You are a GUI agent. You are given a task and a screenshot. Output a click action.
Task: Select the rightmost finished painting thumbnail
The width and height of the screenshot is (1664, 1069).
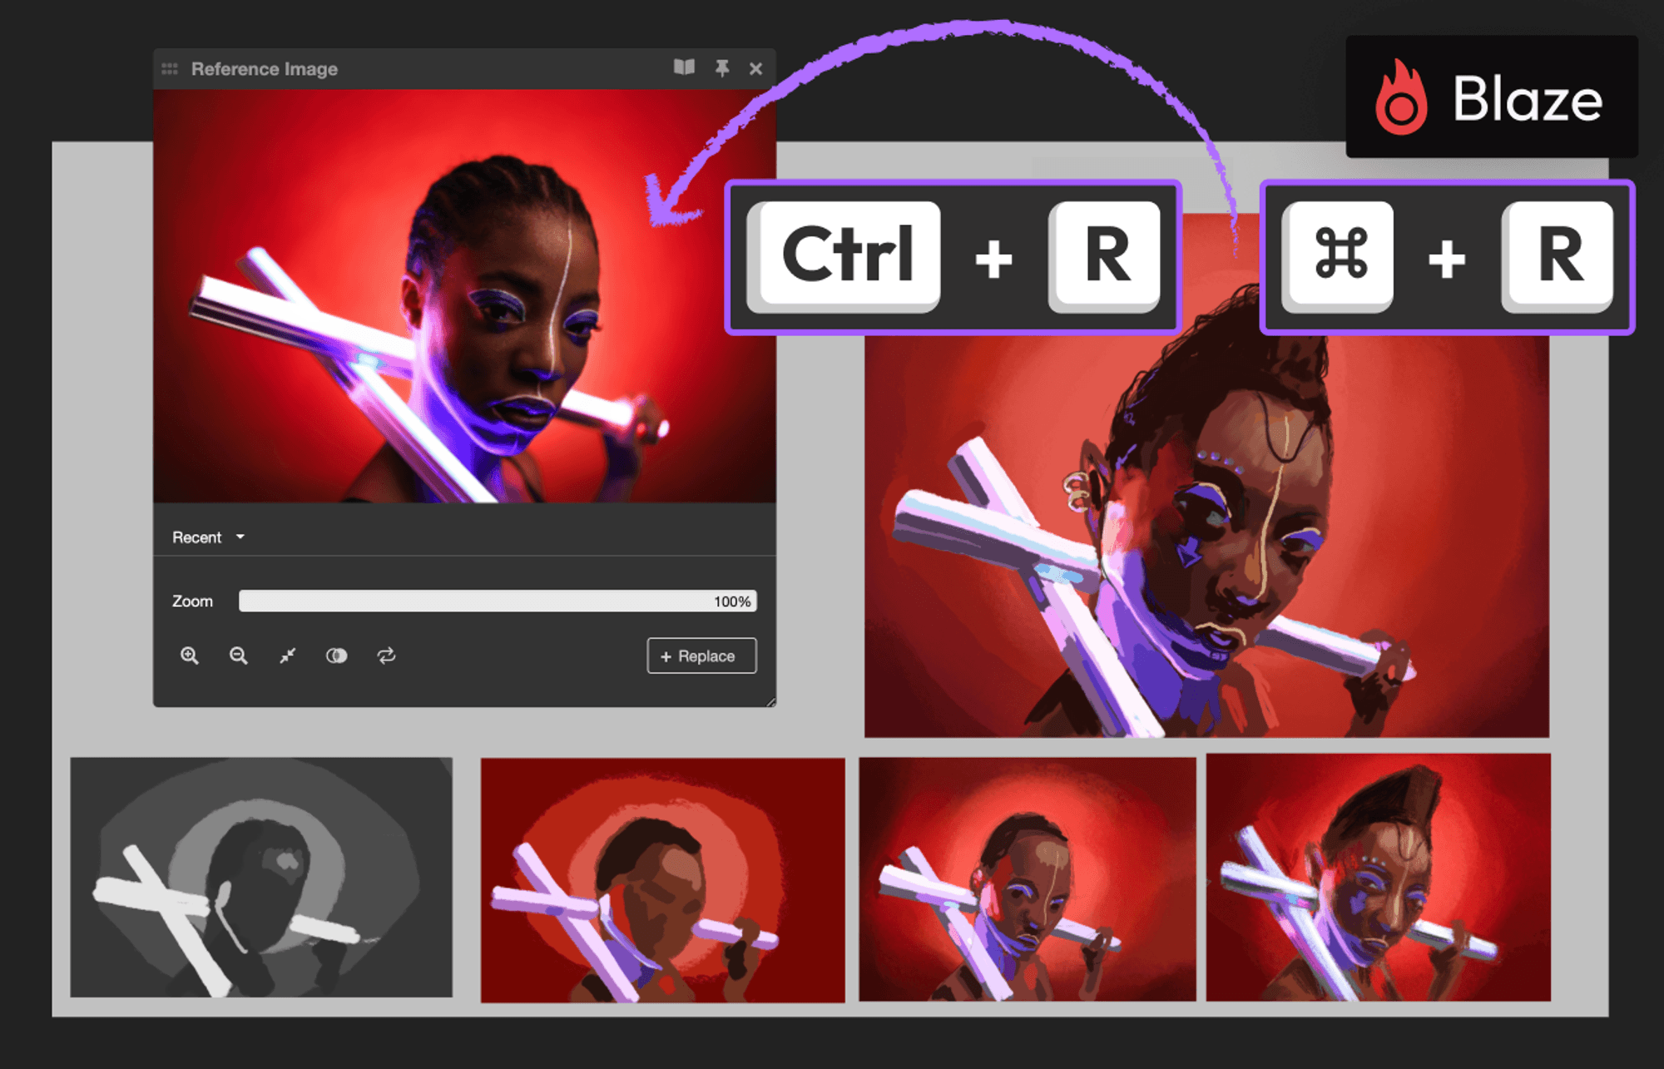tap(1378, 878)
